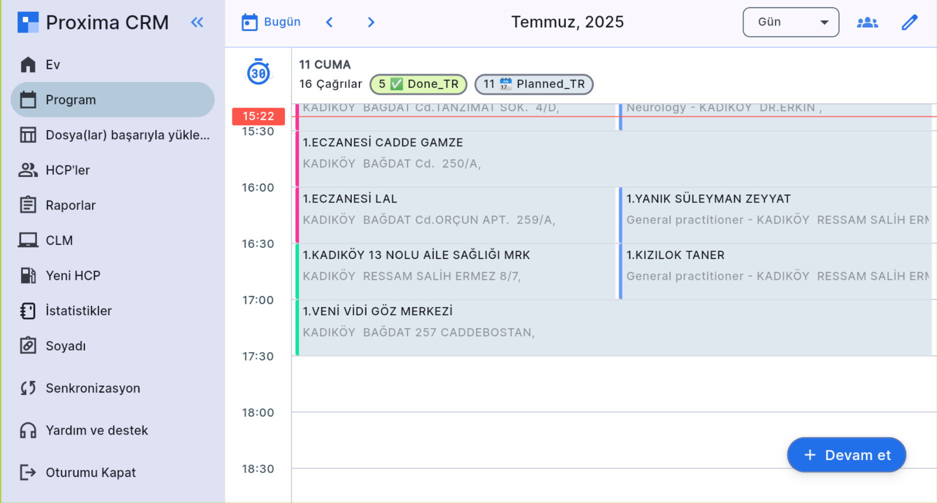Go to previous day with left chevron
This screenshot has width=937, height=503.
point(329,22)
